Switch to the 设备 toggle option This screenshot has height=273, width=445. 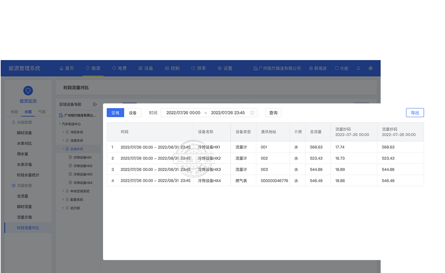pos(132,113)
